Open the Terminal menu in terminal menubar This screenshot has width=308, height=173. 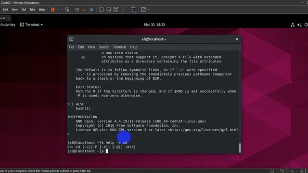tap(119, 47)
